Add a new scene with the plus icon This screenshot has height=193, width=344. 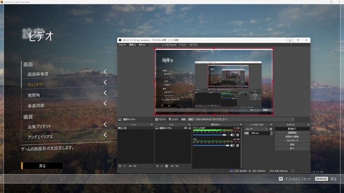(120, 166)
